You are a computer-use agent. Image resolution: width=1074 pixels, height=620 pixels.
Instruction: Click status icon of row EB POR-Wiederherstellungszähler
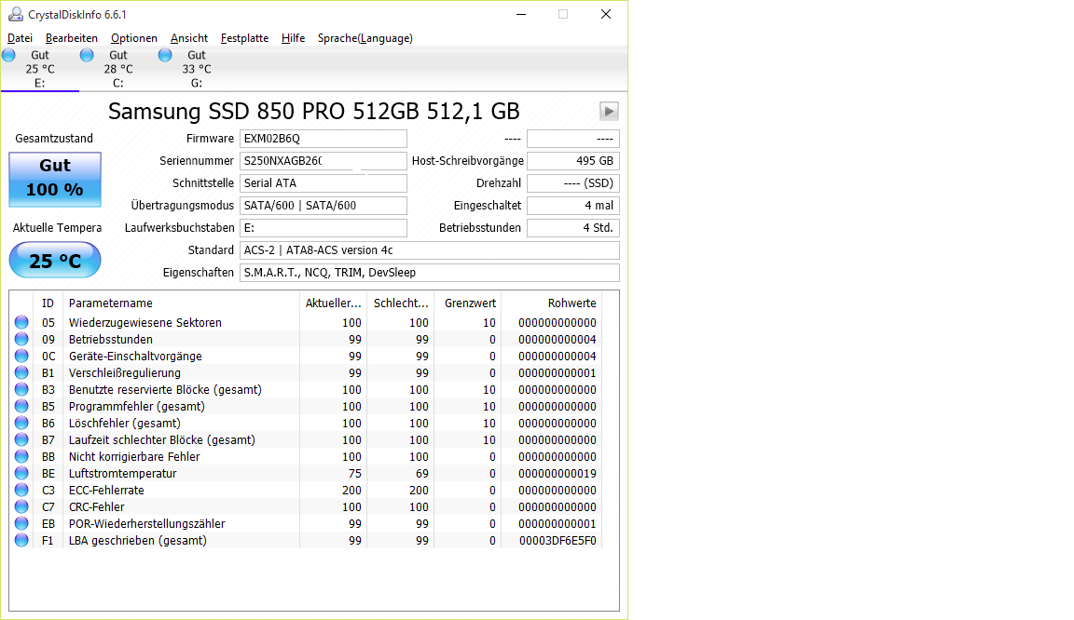22,523
